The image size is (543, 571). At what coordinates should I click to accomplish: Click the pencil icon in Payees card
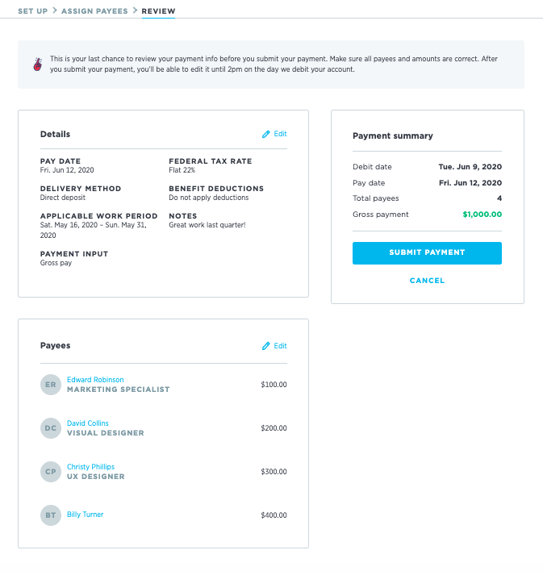click(x=266, y=346)
